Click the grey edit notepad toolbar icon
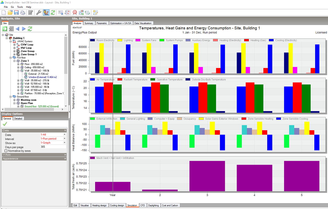Image resolution: width=328 pixels, height=209 pixels. point(31,12)
